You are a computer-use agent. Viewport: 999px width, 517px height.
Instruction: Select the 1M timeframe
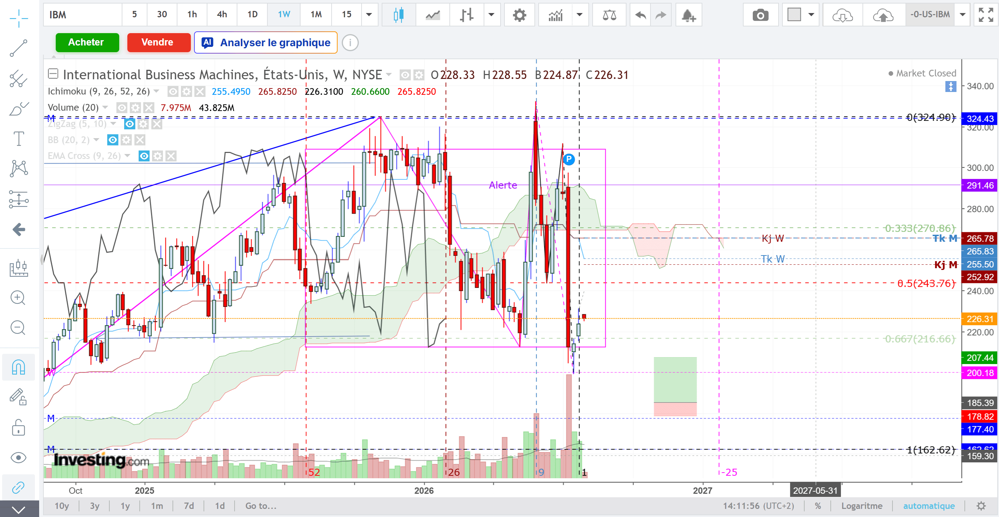(316, 15)
